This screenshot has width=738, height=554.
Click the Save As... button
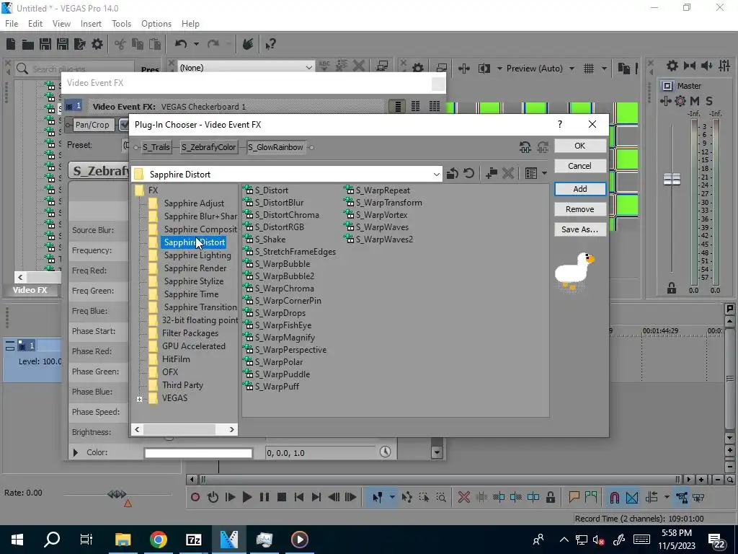click(580, 229)
